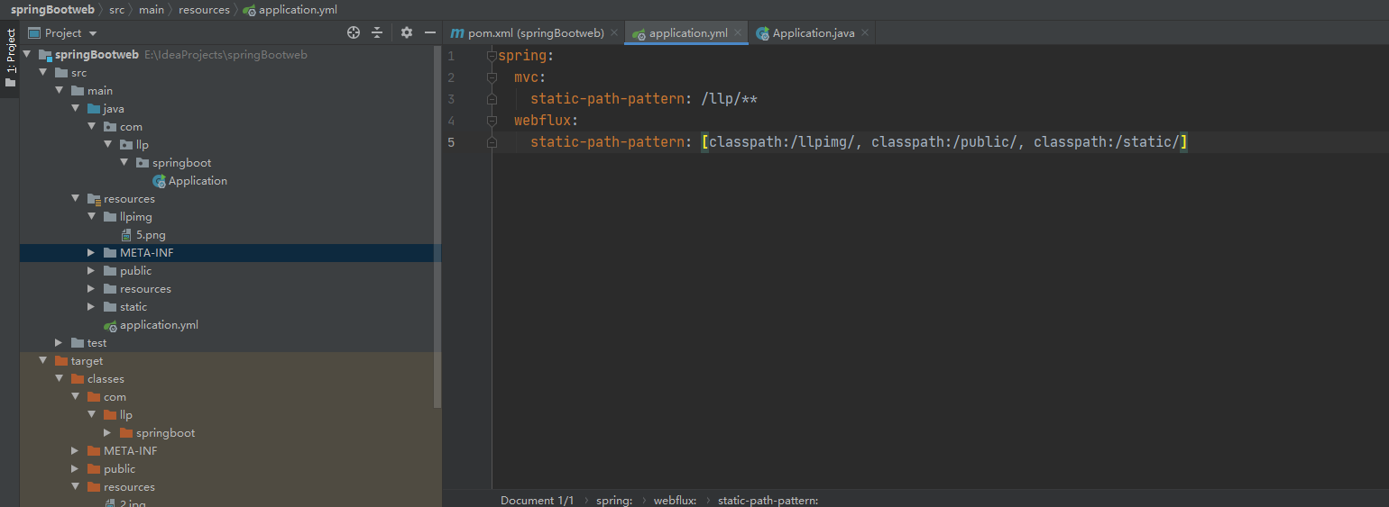Click the folding marker at line 5
This screenshot has width=1389, height=507.
[x=492, y=142]
